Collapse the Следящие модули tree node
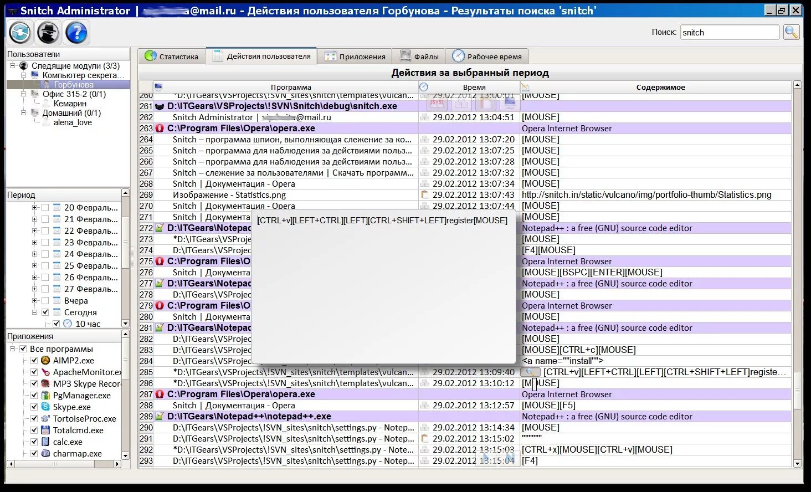811x492 pixels. [12, 65]
